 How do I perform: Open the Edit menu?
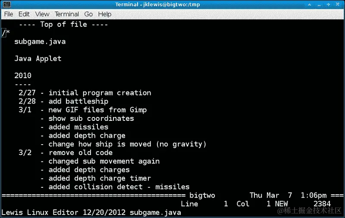pos(24,14)
